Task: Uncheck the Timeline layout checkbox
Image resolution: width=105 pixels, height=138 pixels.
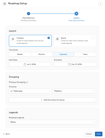Action: click(49, 38)
